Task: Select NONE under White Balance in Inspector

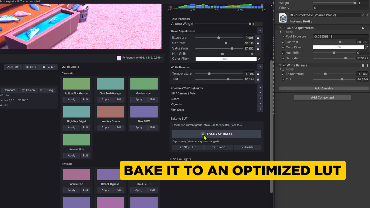Action: pyautogui.click(x=290, y=69)
